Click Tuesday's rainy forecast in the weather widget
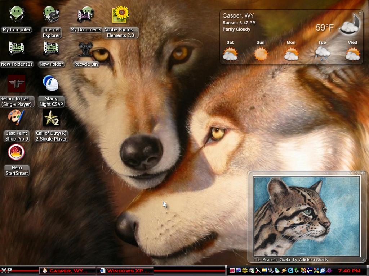 click(322, 50)
